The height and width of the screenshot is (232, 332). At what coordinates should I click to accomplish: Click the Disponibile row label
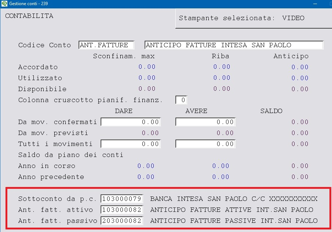[42, 89]
